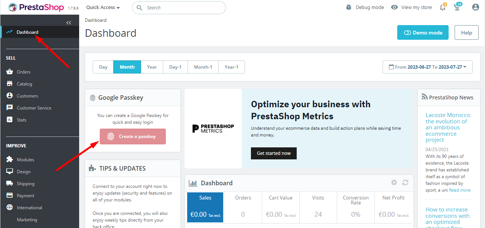Click the PrestaShop logo
Screen dimensions: 485x228
point(36,7)
